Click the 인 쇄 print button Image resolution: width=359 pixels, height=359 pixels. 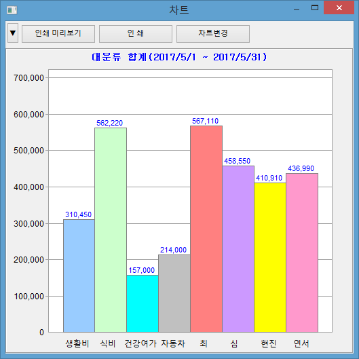coord(136,34)
